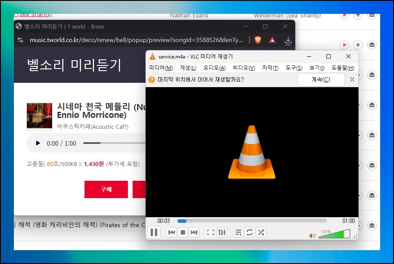
Task: Open the 재생(L) menu
Action: point(188,68)
